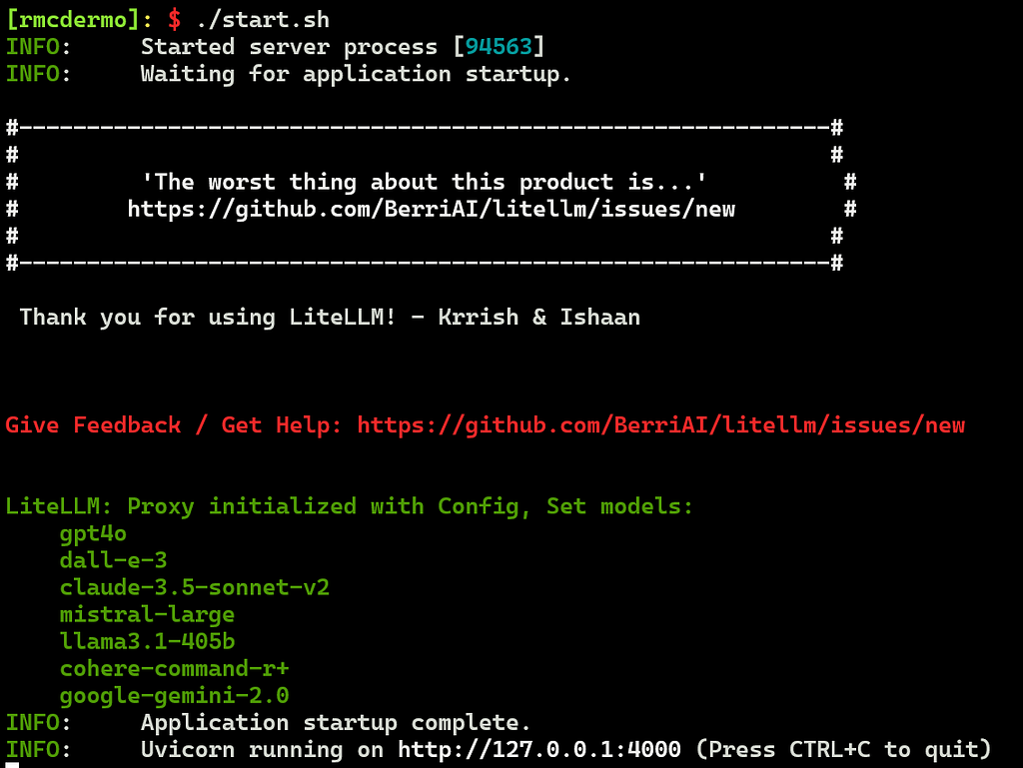
Task: Select the cohere-command-r+ model entry
Action: pos(174,669)
